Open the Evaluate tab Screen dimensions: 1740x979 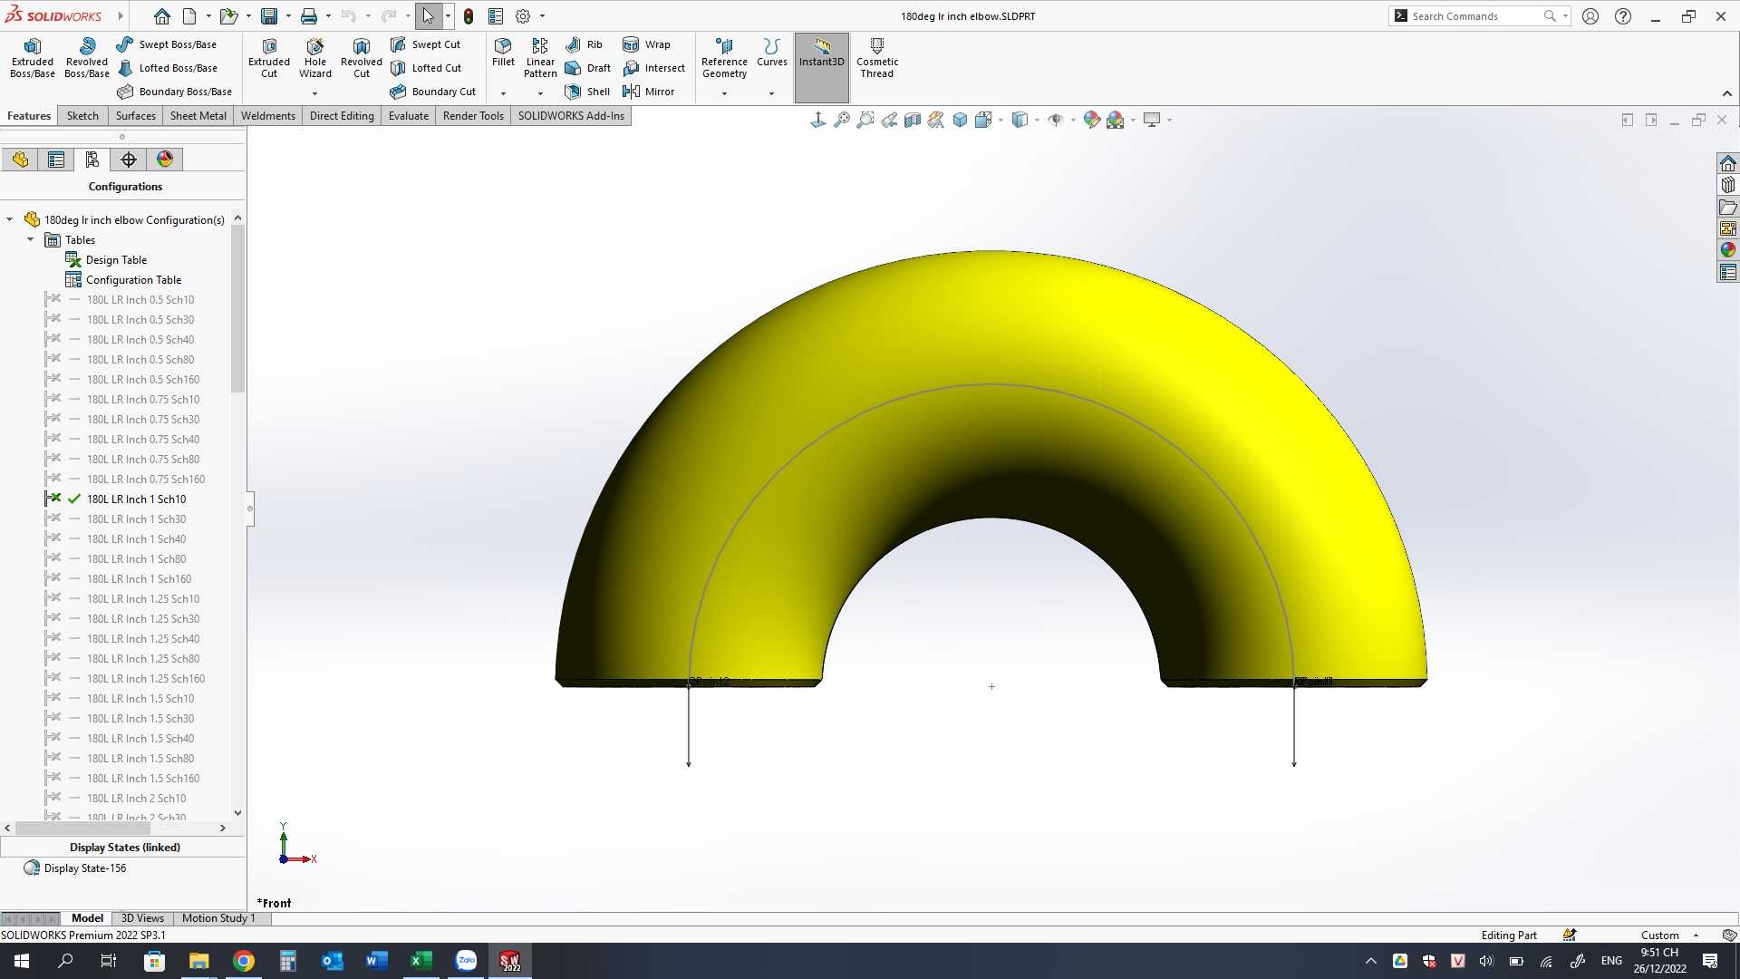tap(409, 116)
